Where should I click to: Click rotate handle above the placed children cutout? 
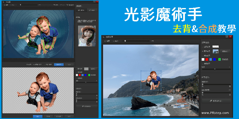click(x=151, y=69)
